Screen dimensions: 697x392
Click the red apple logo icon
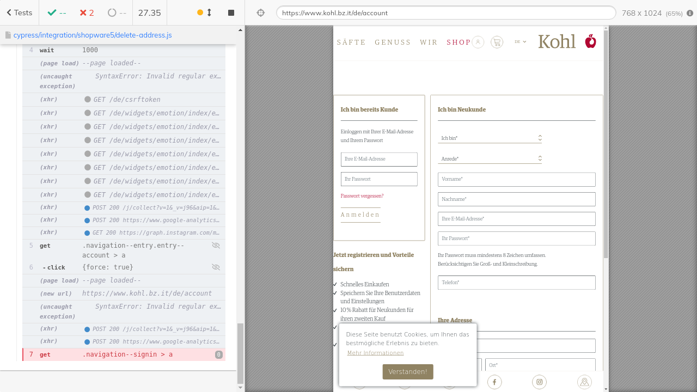591,41
